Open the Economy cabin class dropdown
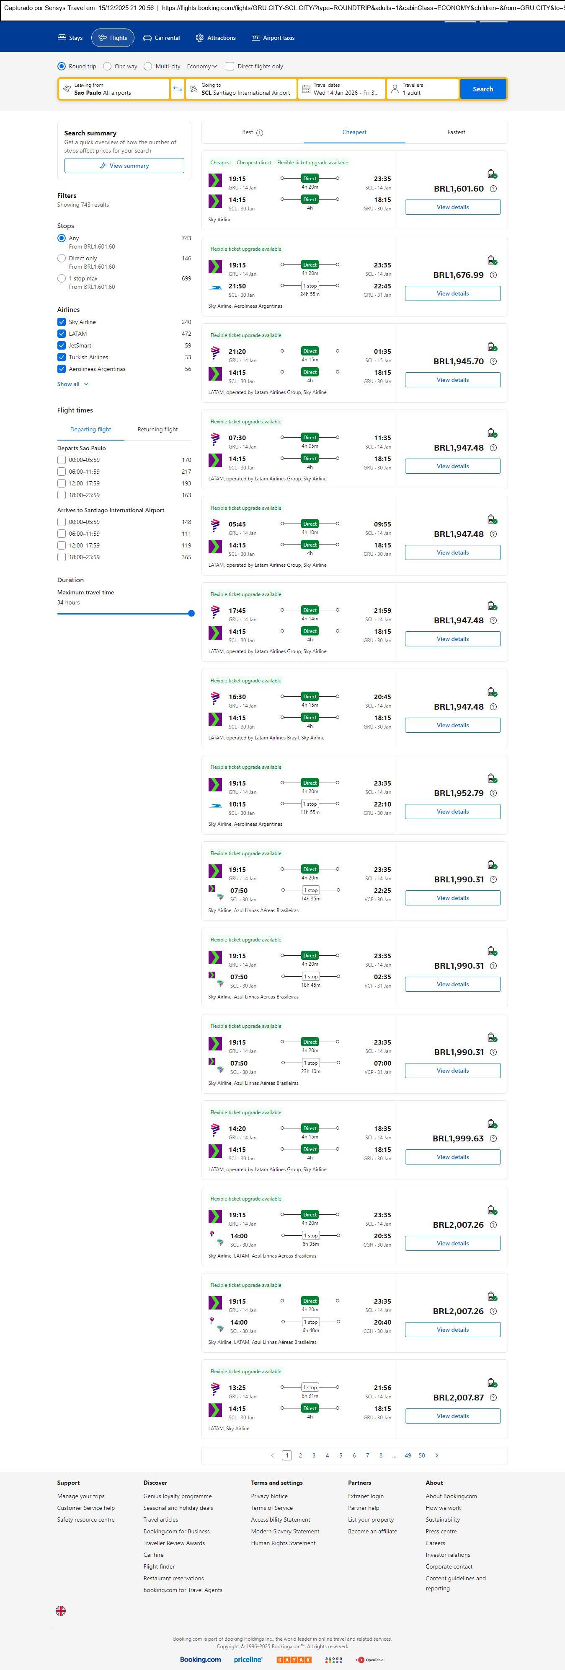Image resolution: width=565 pixels, height=1670 pixels. [201, 66]
